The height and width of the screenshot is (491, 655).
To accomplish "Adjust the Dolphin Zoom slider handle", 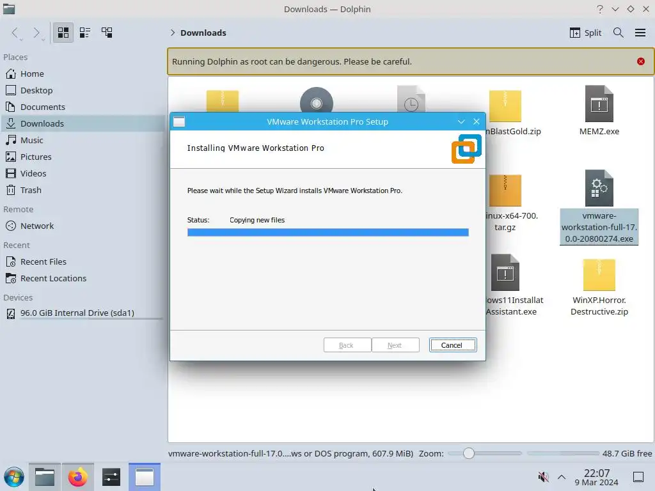I will point(469,453).
